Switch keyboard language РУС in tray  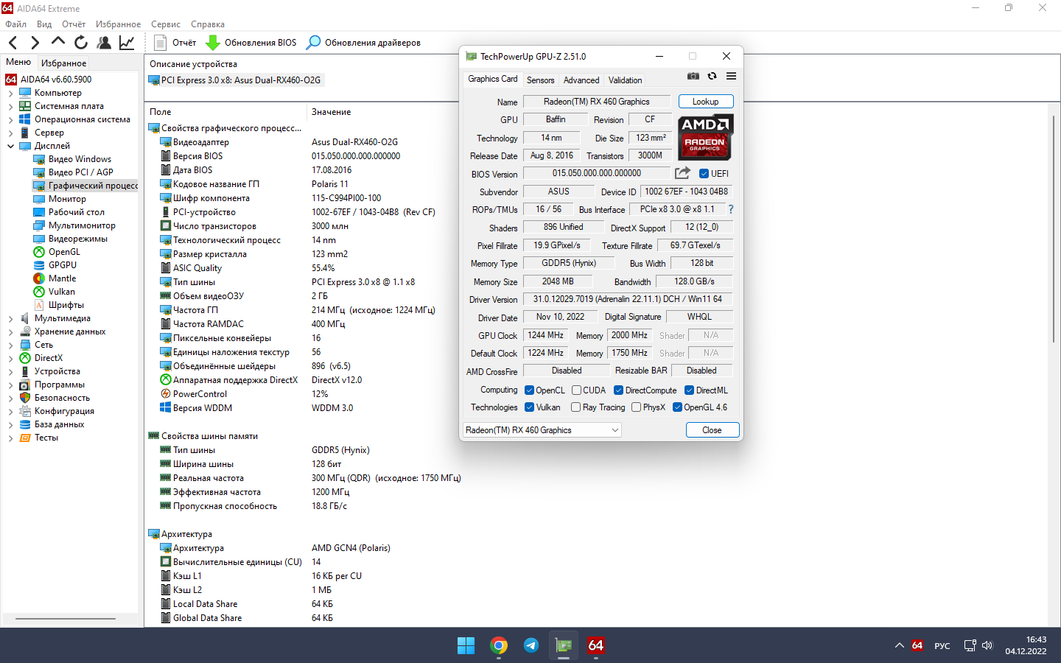pyautogui.click(x=942, y=646)
